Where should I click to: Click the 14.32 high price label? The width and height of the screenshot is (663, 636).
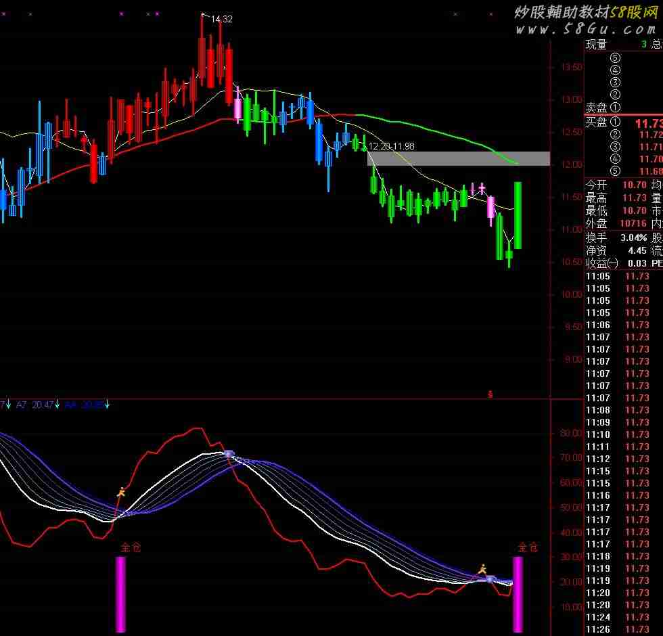(221, 20)
